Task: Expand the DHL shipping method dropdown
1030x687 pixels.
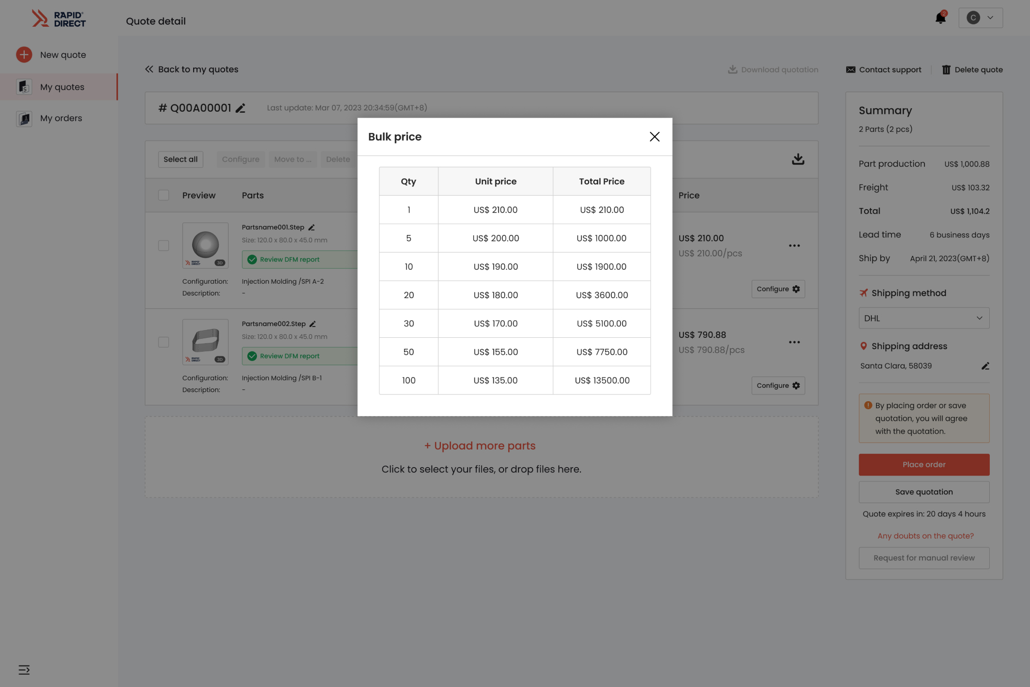Action: (924, 318)
